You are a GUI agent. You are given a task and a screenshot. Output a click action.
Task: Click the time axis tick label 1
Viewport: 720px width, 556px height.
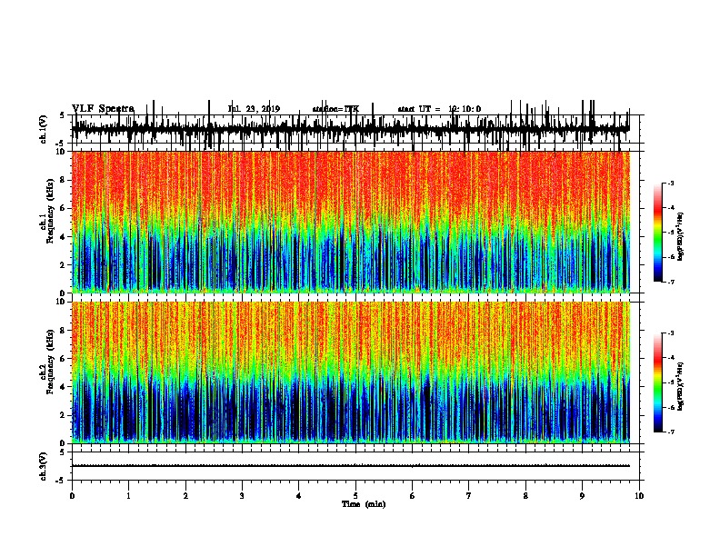(x=129, y=496)
